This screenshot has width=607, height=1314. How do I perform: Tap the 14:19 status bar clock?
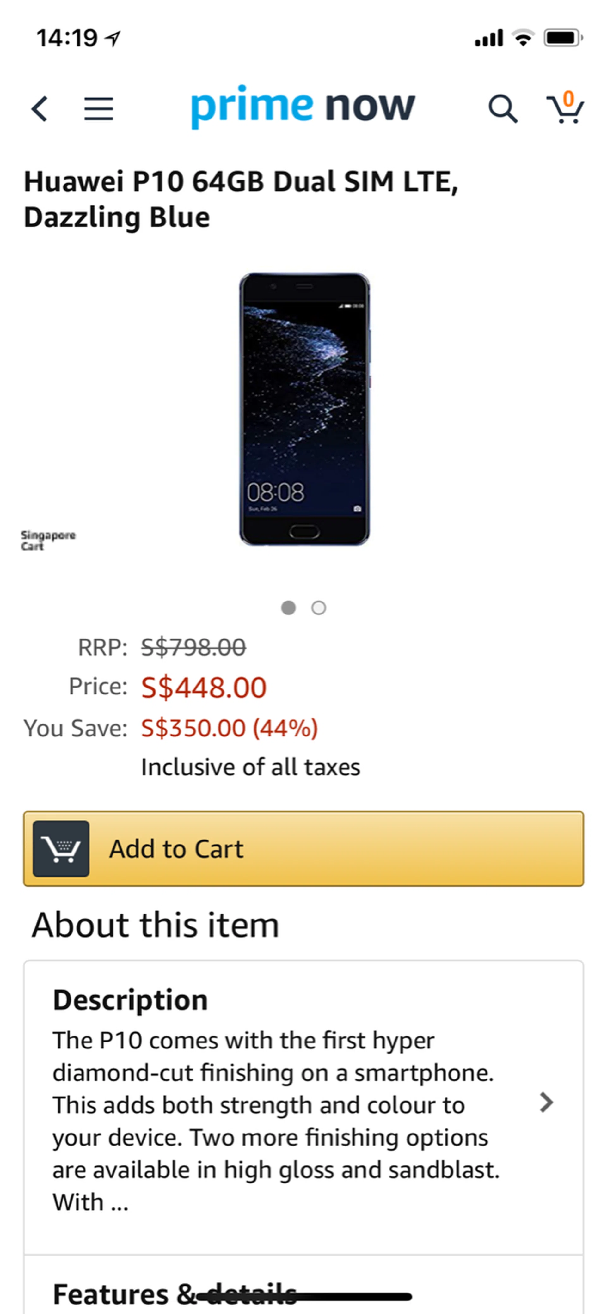coord(67,38)
